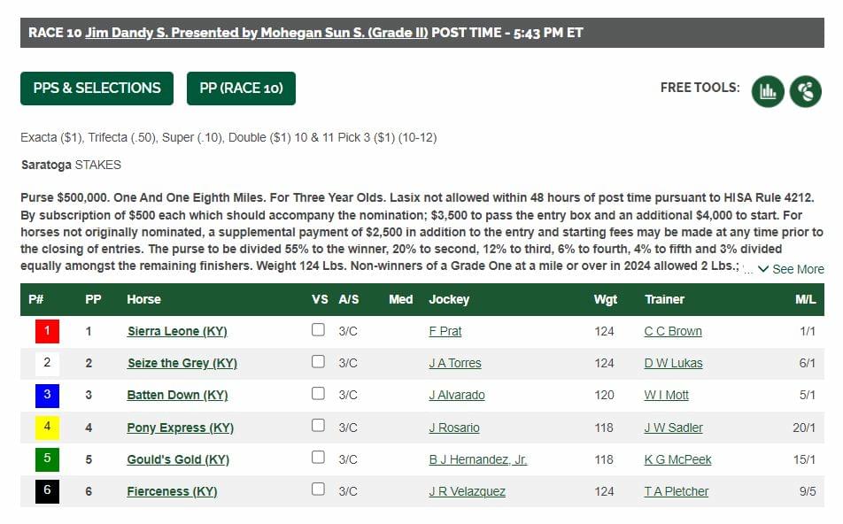Click the M/L column header
The image size is (843, 524).
806,299
